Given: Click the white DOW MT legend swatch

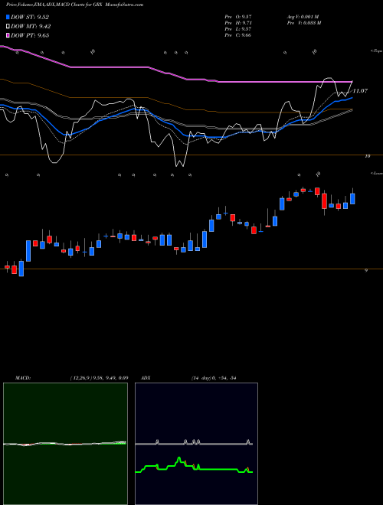Looking at the screenshot, I should click(x=8, y=27).
